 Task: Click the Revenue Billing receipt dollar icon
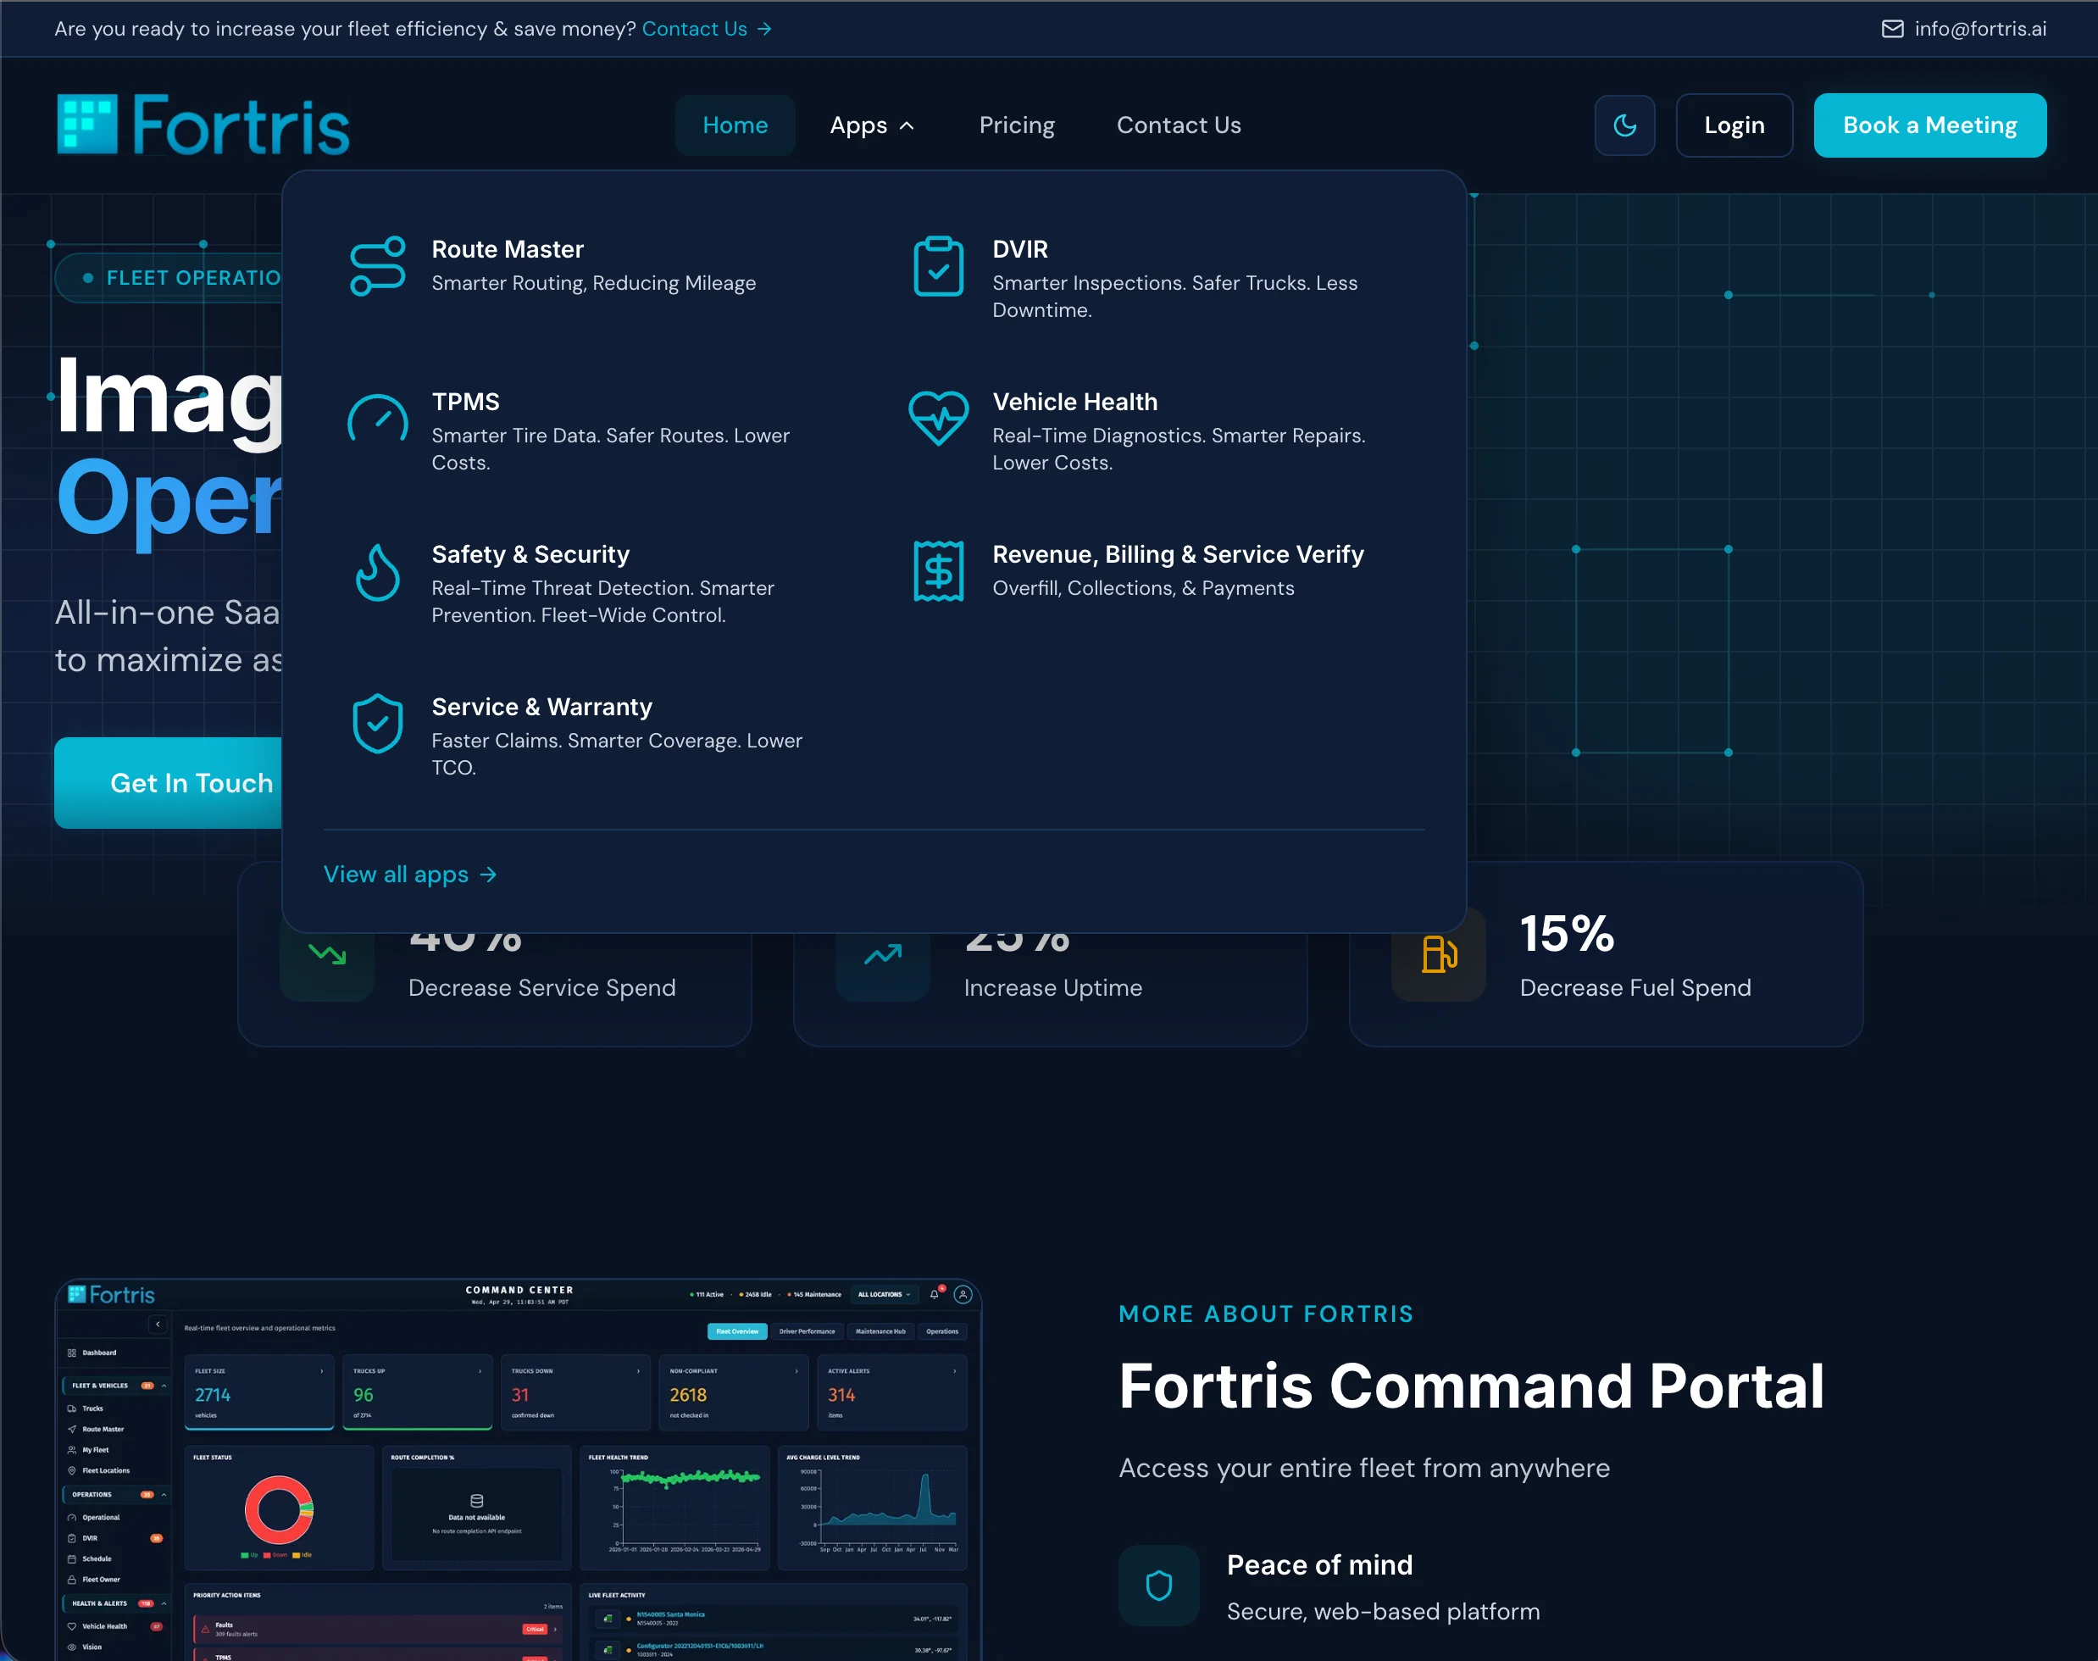click(x=938, y=571)
